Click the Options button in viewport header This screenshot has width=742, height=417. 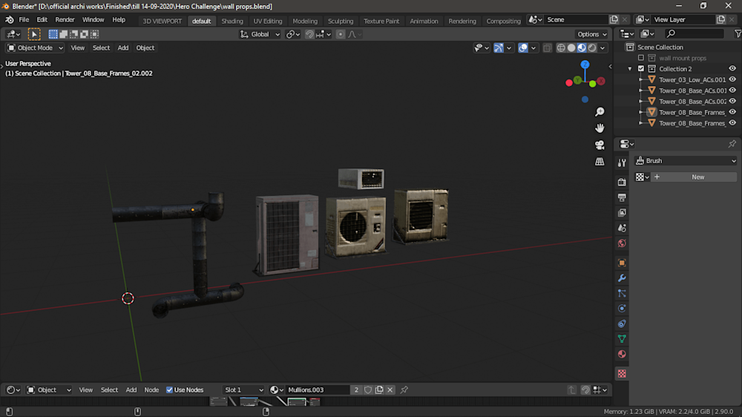591,34
